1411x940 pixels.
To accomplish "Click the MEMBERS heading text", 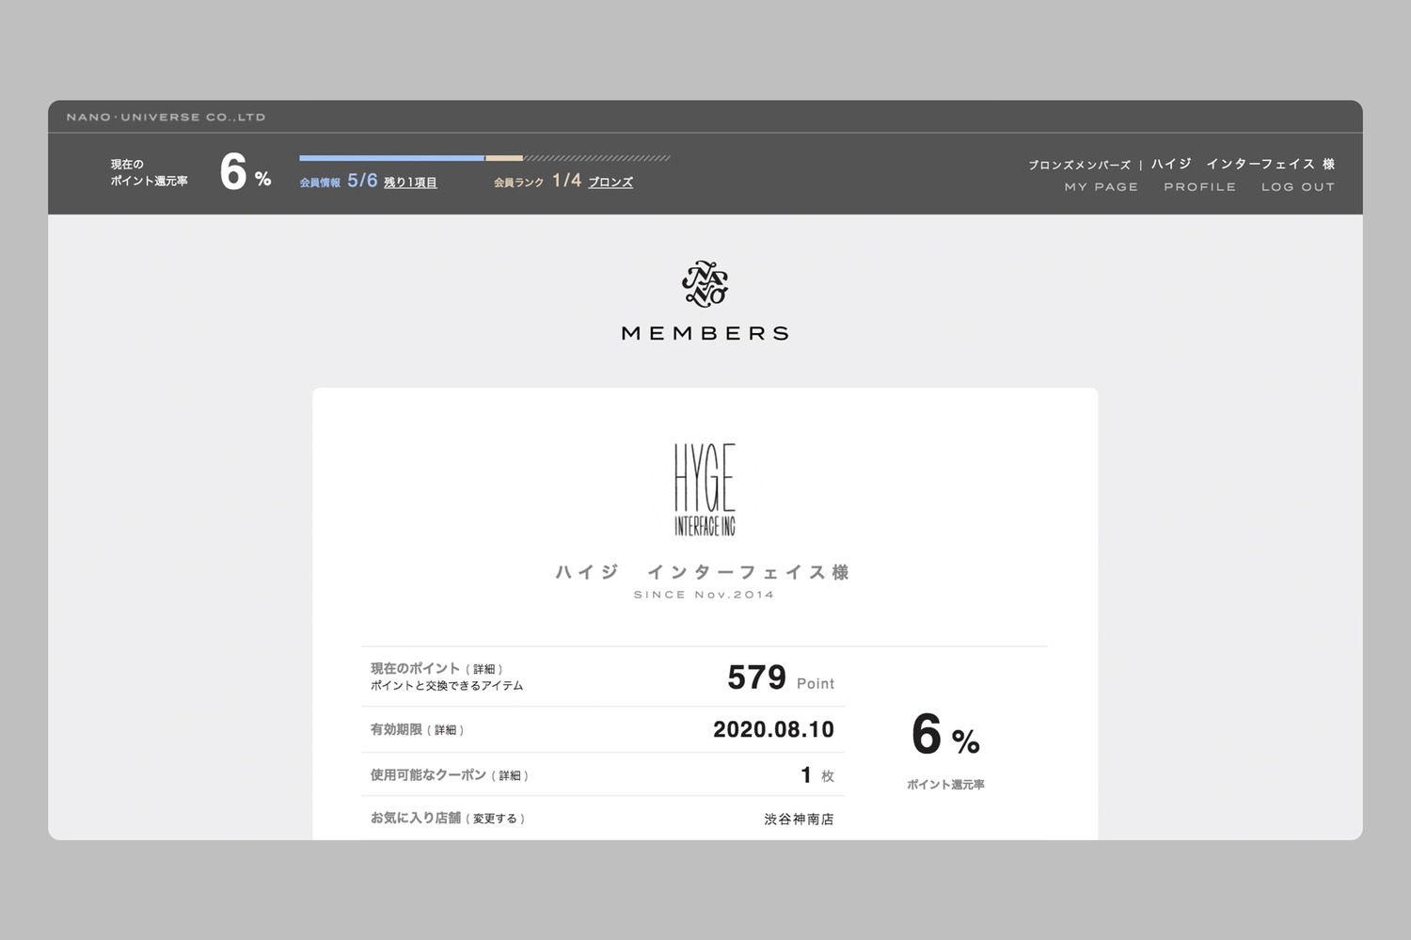I will (x=705, y=333).
